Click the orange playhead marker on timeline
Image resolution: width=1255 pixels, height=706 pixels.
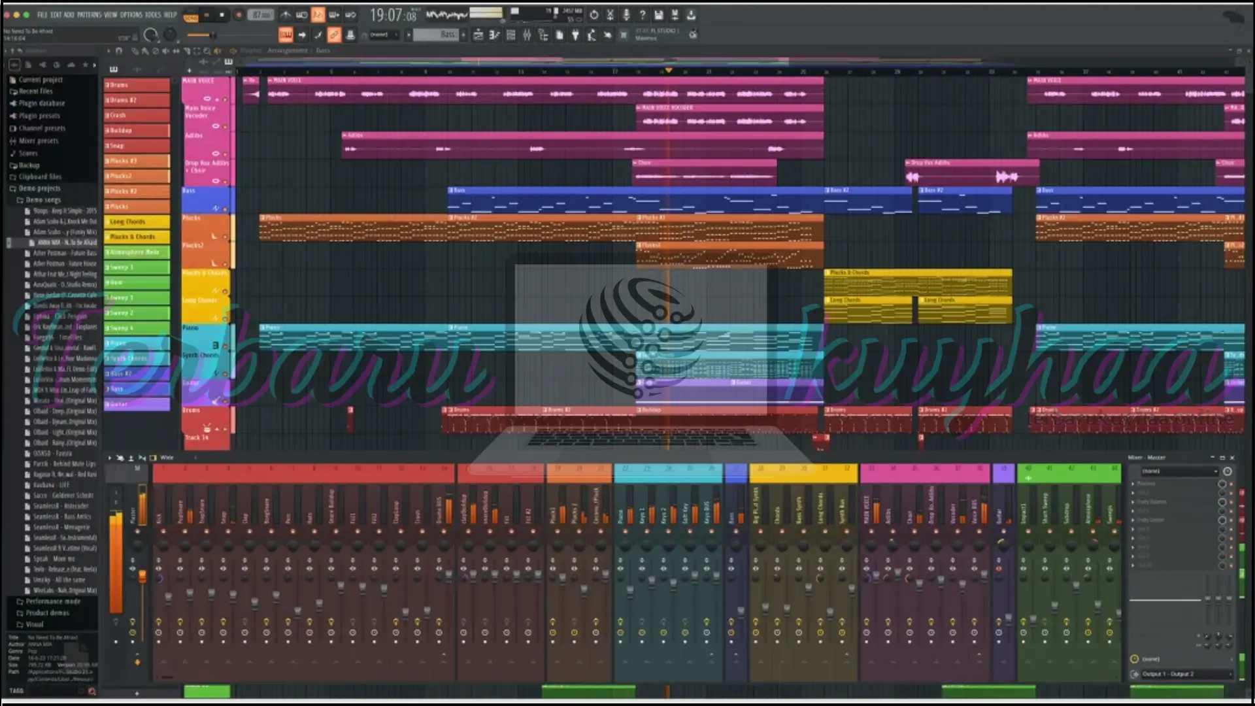(x=668, y=70)
